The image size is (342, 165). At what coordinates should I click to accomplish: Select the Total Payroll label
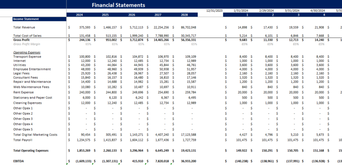click(23, 140)
